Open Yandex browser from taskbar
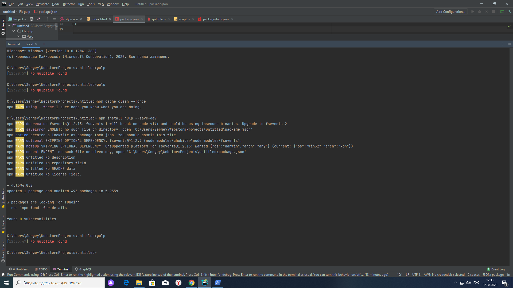This screenshot has height=288, width=513. pyautogui.click(x=178, y=283)
